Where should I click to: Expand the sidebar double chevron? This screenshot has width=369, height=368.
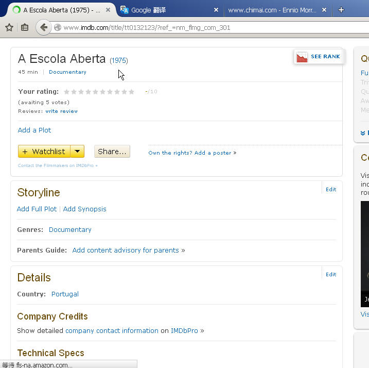(x=363, y=133)
